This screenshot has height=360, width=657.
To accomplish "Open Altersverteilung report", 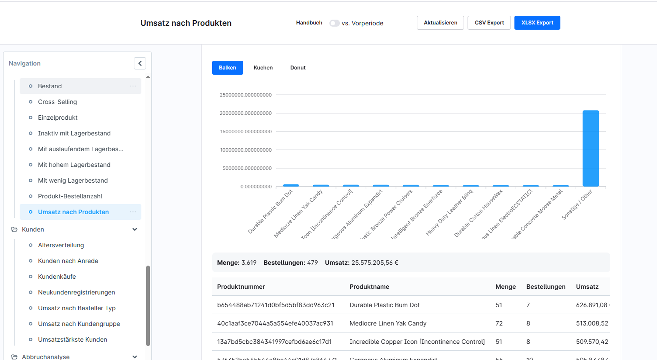I will 80,245.
